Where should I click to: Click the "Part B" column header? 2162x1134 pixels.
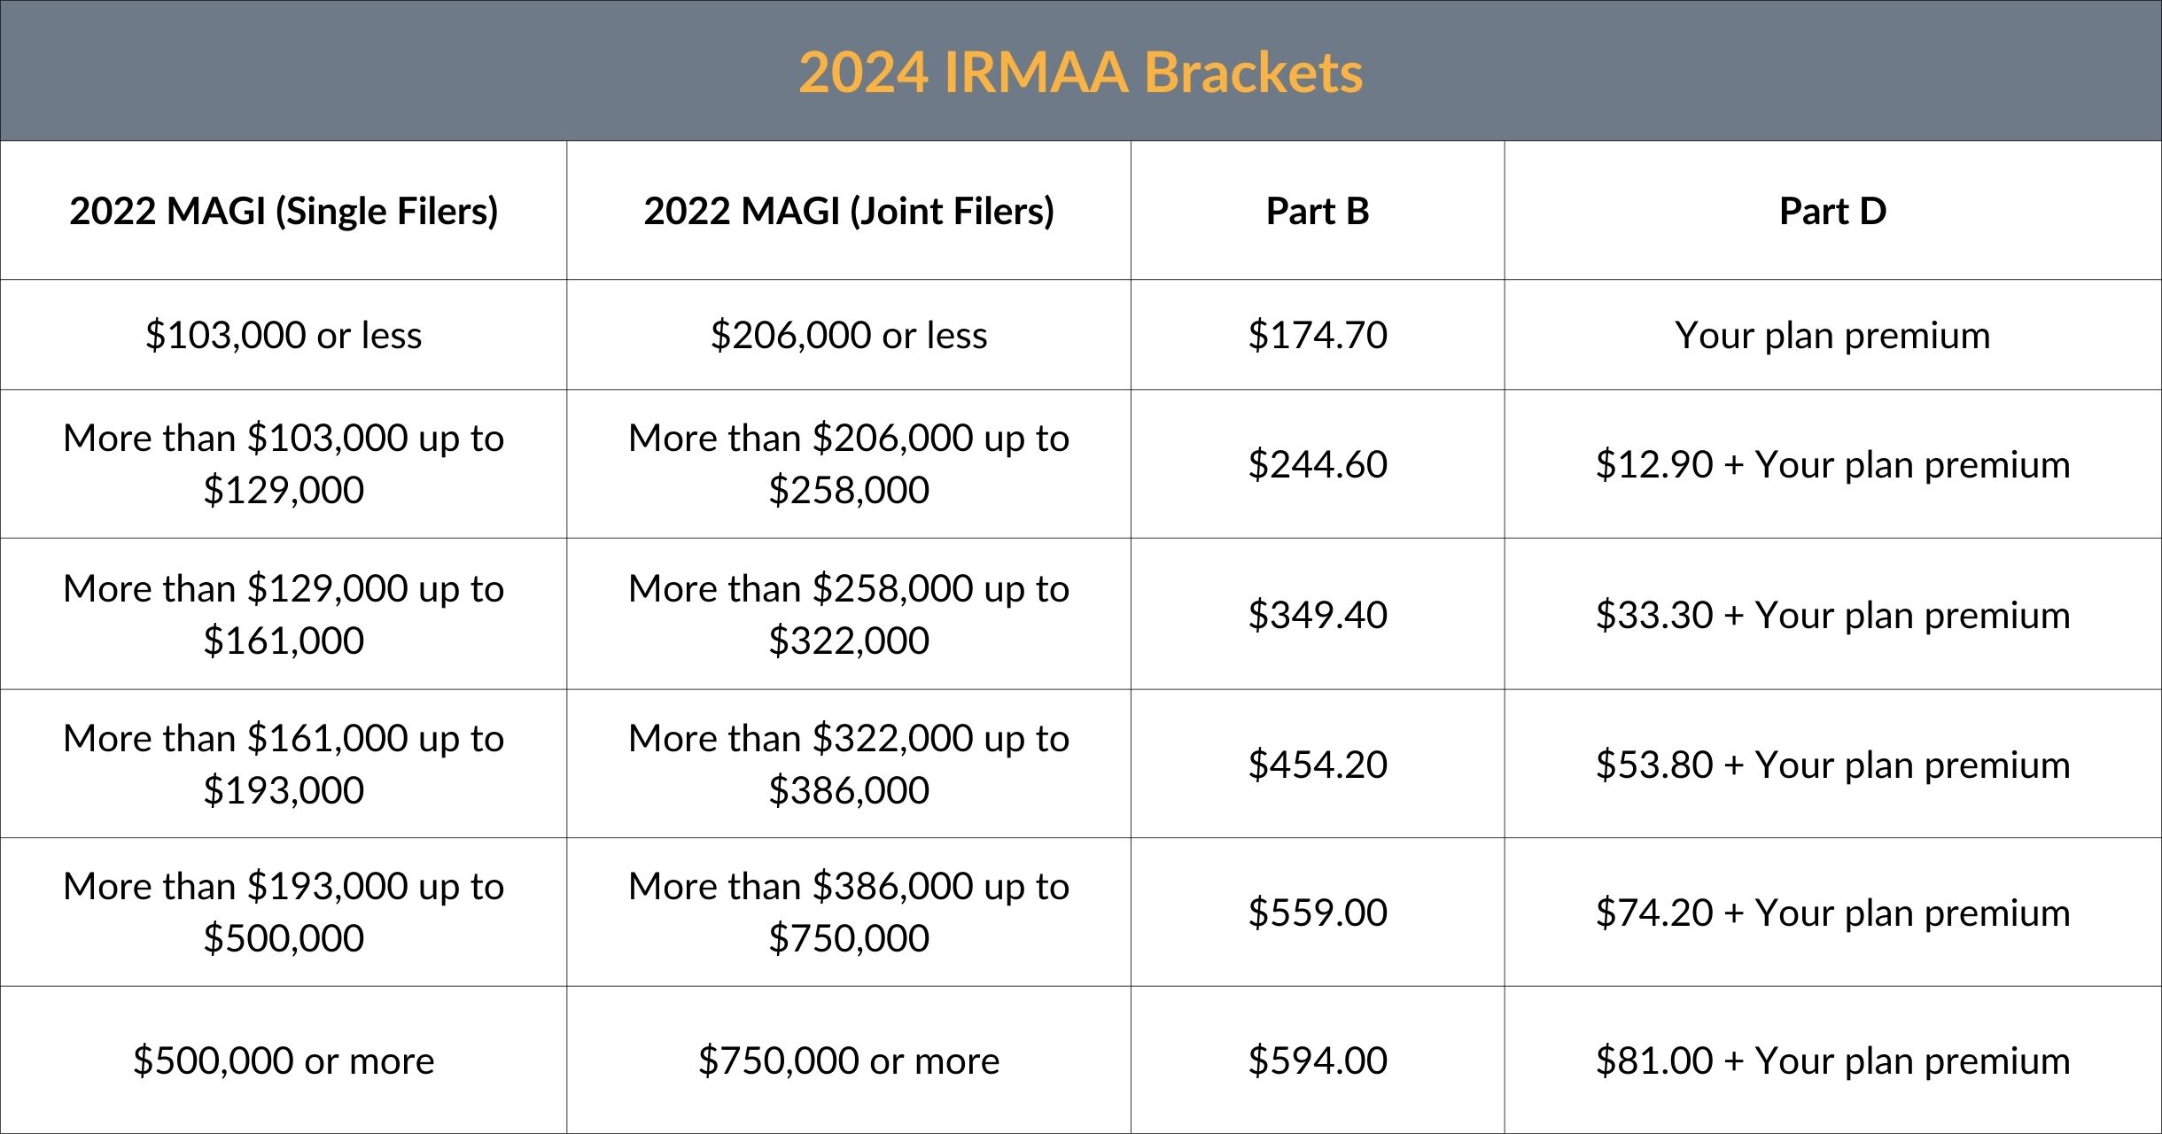(1318, 211)
